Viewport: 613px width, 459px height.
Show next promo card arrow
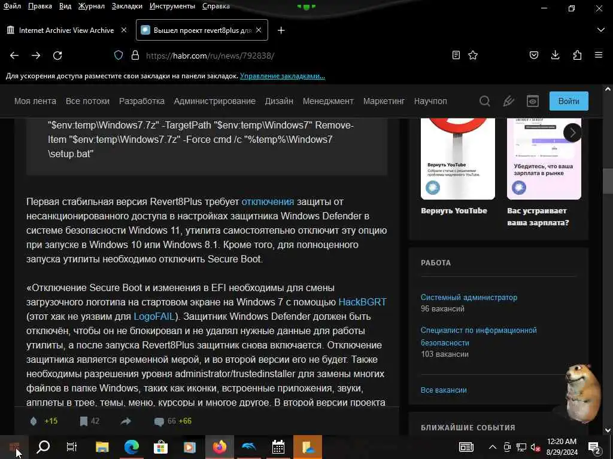[572, 133]
